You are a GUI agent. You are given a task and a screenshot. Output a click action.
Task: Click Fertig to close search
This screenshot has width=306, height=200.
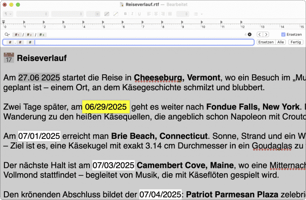click(295, 42)
